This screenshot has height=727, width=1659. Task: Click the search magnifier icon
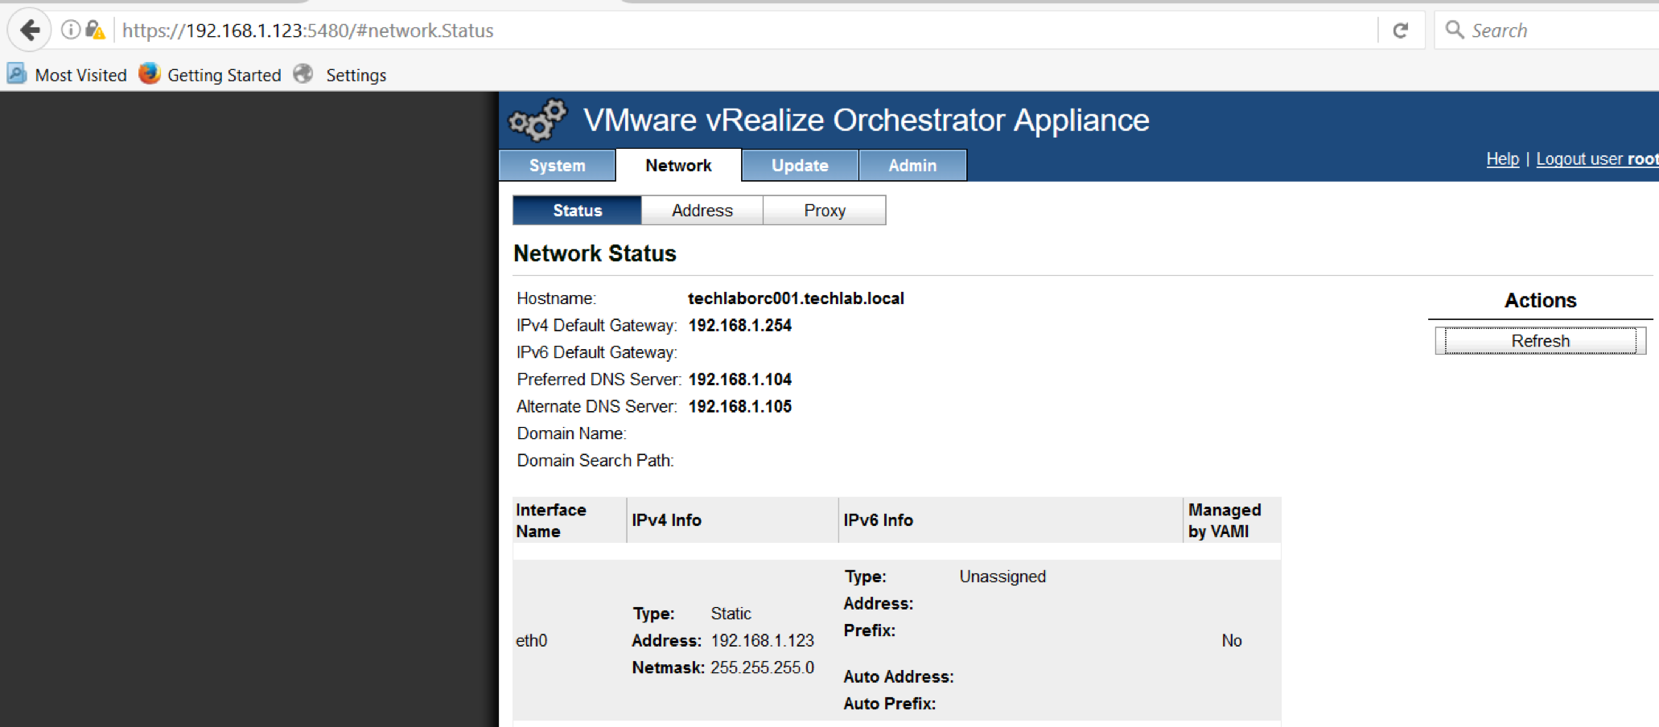(x=1455, y=31)
